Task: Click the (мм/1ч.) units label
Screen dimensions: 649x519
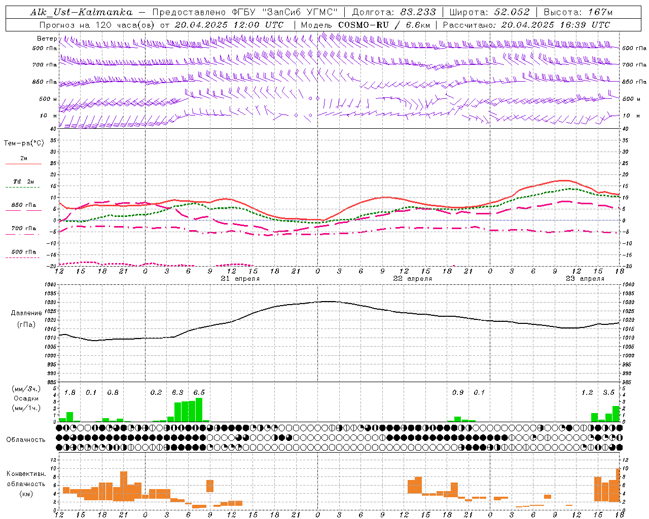Action: pyautogui.click(x=26, y=408)
